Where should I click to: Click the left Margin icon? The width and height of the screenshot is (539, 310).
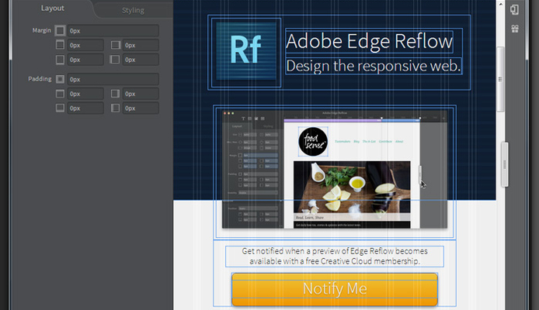pyautogui.click(x=115, y=60)
